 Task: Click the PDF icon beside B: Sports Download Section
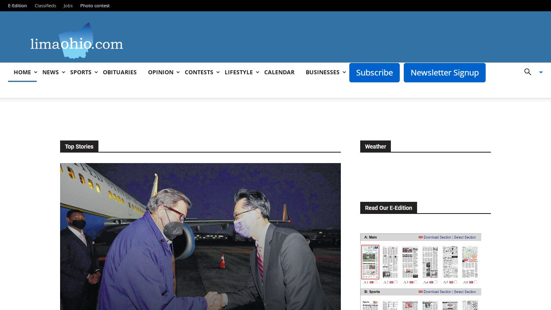tap(420, 292)
